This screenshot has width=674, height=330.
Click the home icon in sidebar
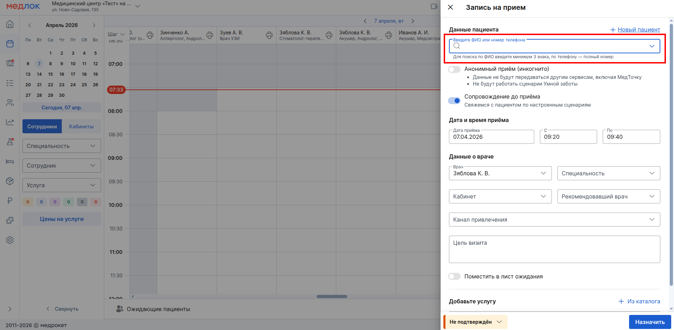[10, 24]
